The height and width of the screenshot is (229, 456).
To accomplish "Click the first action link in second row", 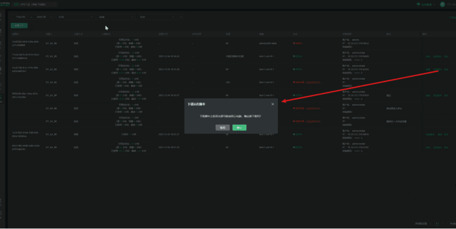I will [x=428, y=57].
